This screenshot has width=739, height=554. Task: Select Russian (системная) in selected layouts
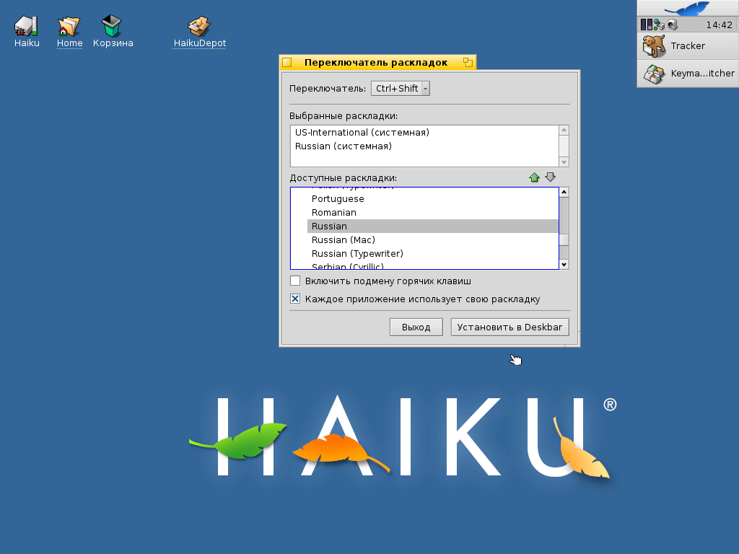[x=424, y=146]
